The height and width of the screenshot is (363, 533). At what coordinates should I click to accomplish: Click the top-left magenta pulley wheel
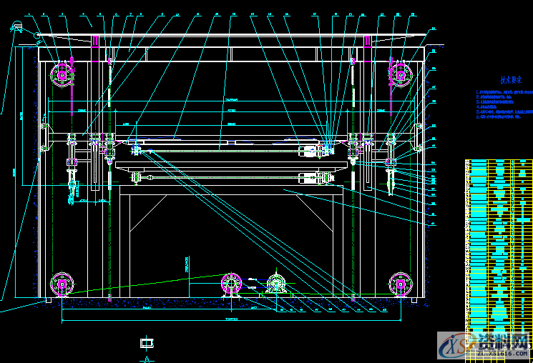pos(62,73)
